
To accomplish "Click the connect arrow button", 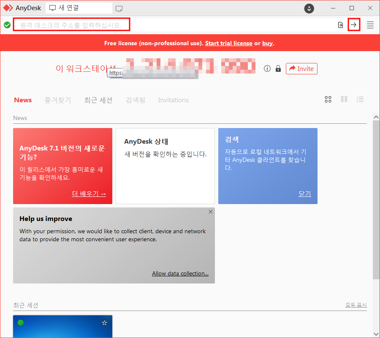I will 354,25.
